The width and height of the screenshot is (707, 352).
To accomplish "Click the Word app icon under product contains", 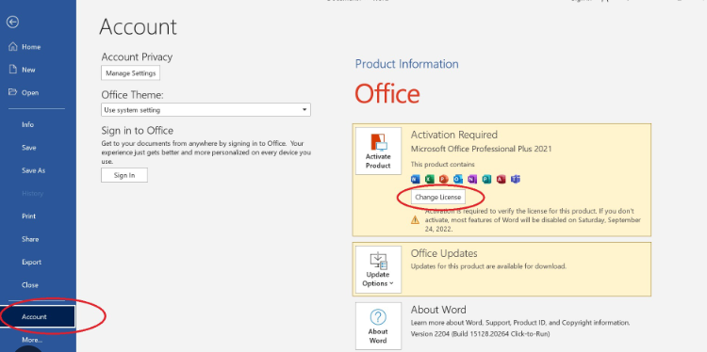I will pyautogui.click(x=415, y=179).
